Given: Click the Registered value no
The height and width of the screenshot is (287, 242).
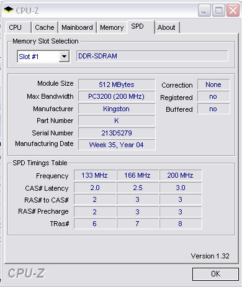Looking at the screenshot, I should coord(213,96).
